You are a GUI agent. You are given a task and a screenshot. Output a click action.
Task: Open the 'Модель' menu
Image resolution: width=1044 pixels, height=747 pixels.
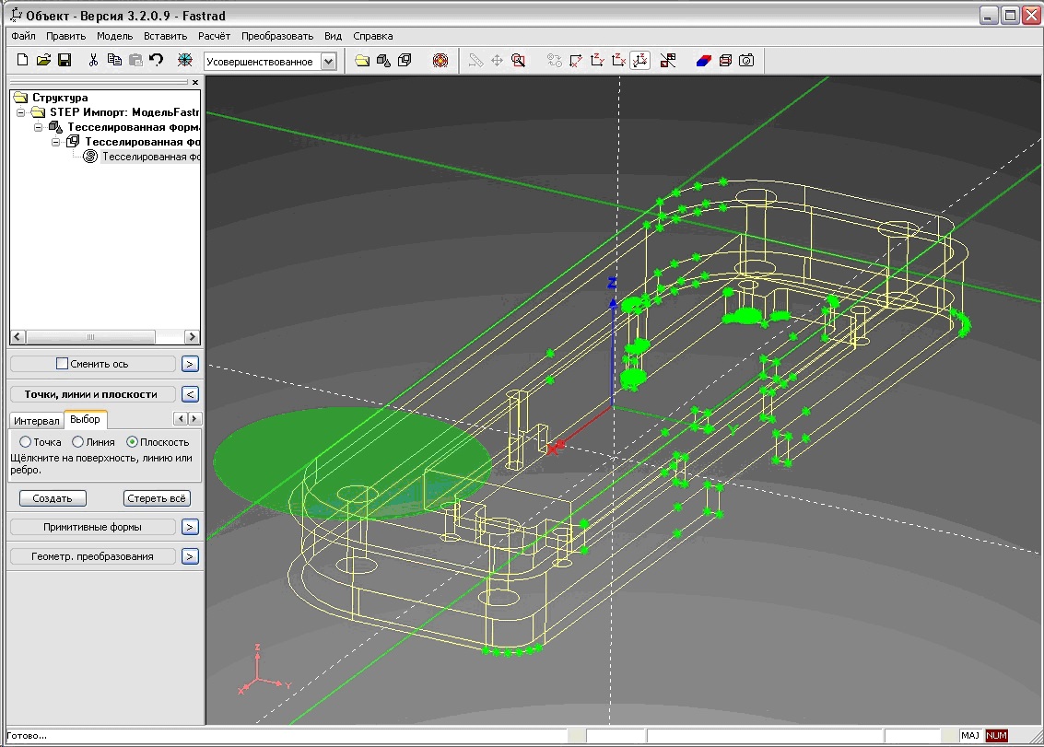(114, 36)
